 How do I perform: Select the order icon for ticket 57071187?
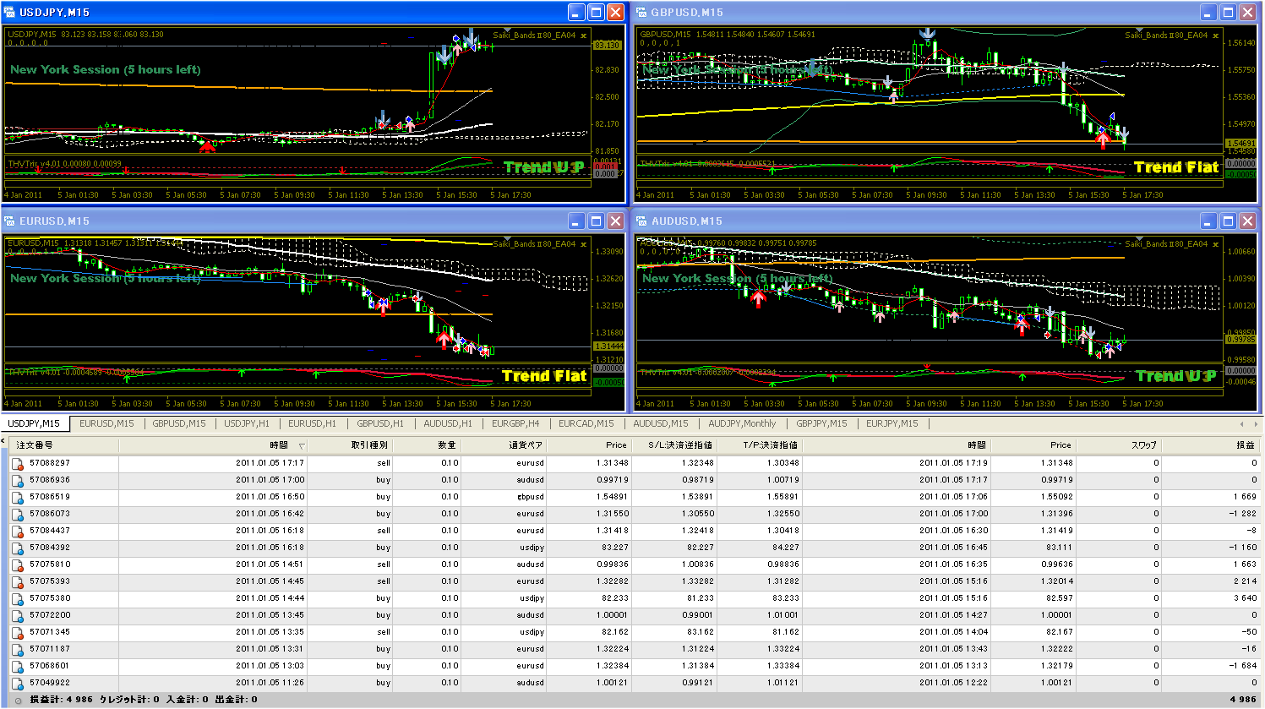point(17,649)
